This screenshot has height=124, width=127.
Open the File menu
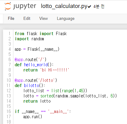pos(11,19)
